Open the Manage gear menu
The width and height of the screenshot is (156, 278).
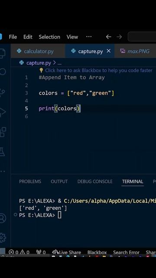(3, 238)
